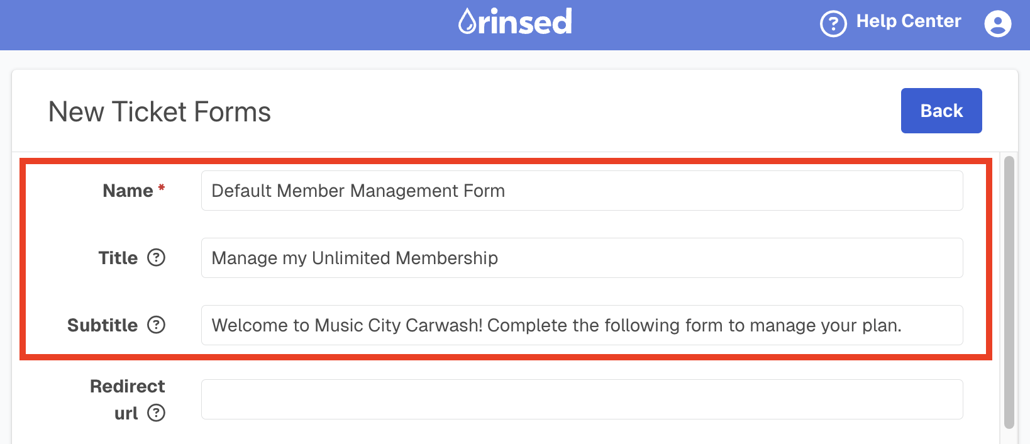Open the Help Center link

909,21
